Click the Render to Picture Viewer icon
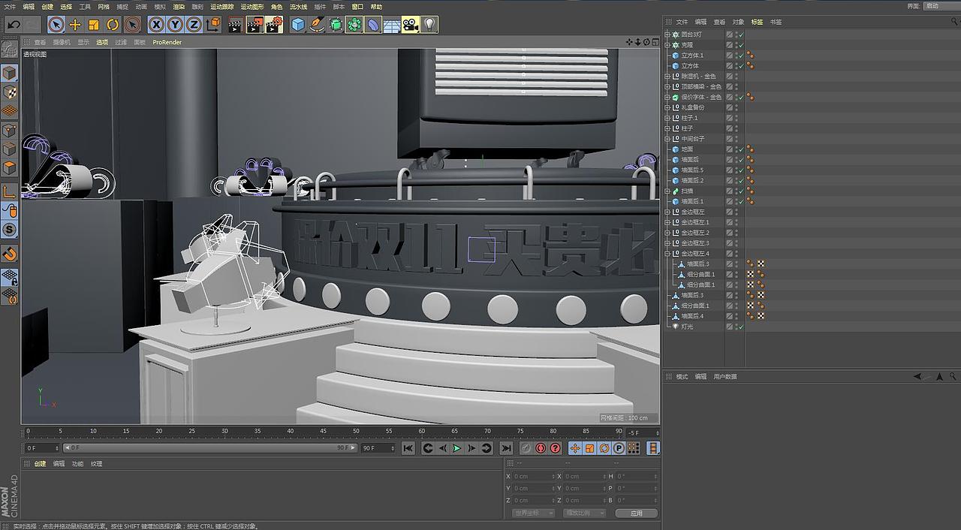 (x=253, y=24)
